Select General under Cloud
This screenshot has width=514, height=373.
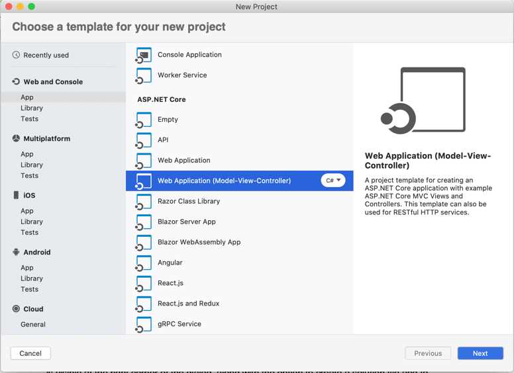[33, 324]
